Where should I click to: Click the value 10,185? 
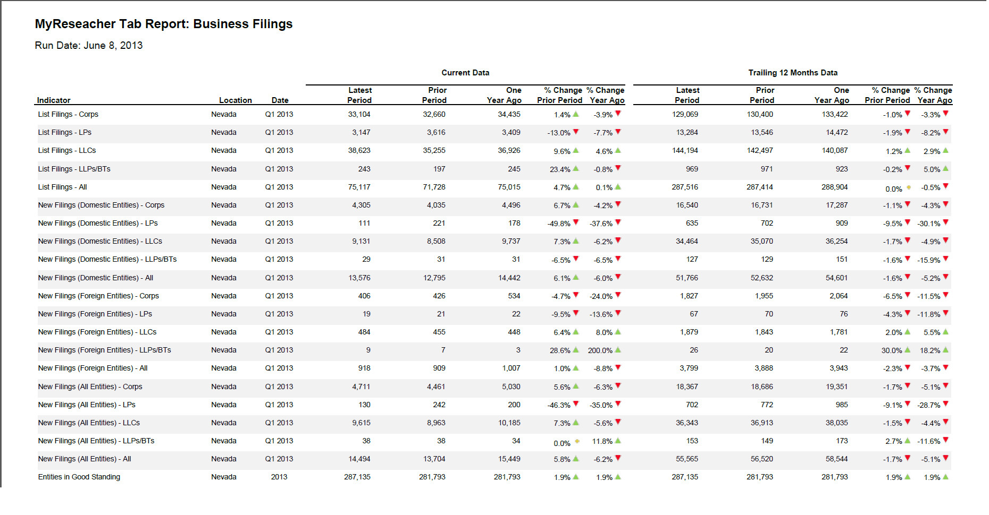click(509, 423)
